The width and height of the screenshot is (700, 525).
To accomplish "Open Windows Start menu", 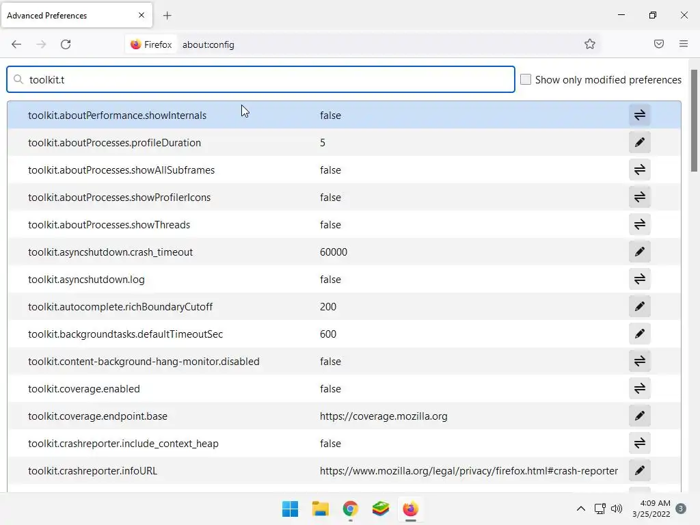I will 290,509.
